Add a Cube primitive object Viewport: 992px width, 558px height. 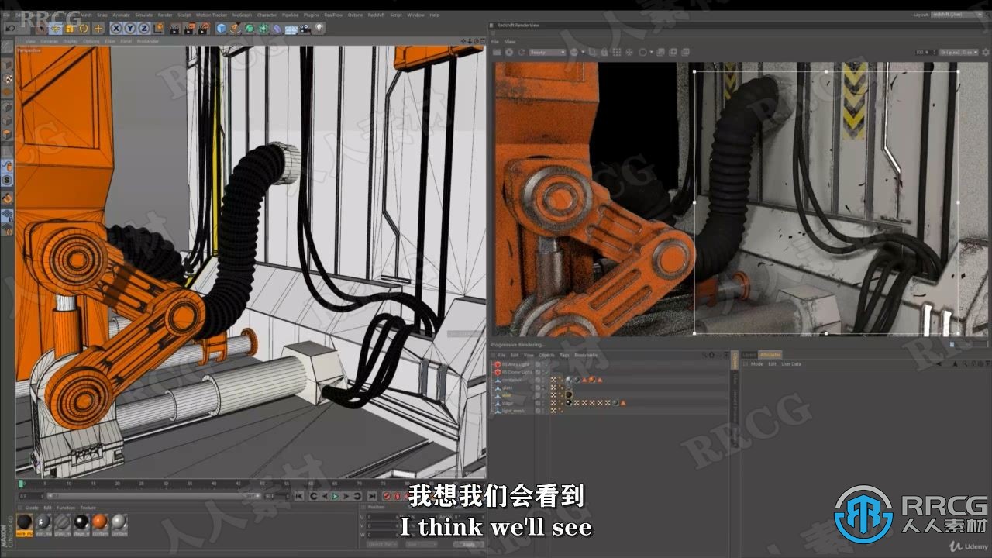[x=221, y=28]
